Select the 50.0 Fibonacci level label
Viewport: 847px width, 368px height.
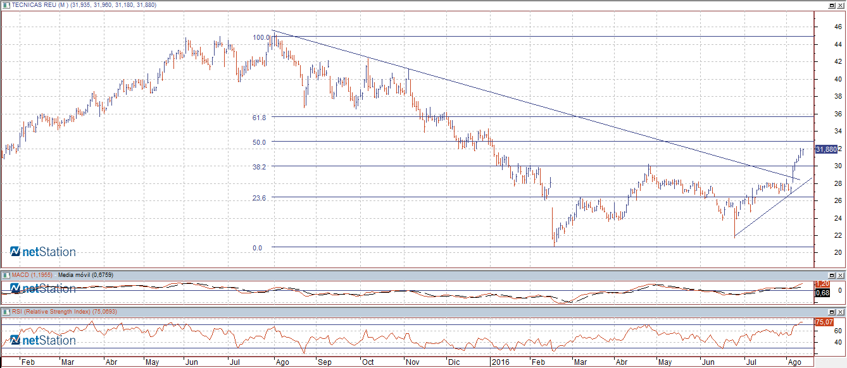click(260, 142)
